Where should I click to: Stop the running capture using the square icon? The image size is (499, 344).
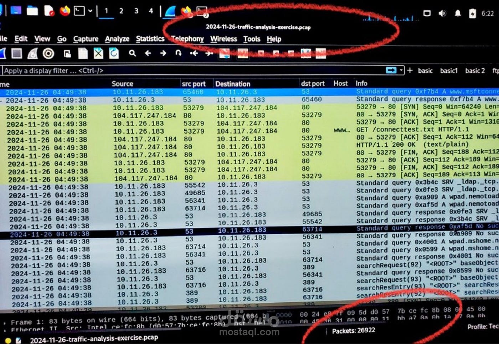16,54
